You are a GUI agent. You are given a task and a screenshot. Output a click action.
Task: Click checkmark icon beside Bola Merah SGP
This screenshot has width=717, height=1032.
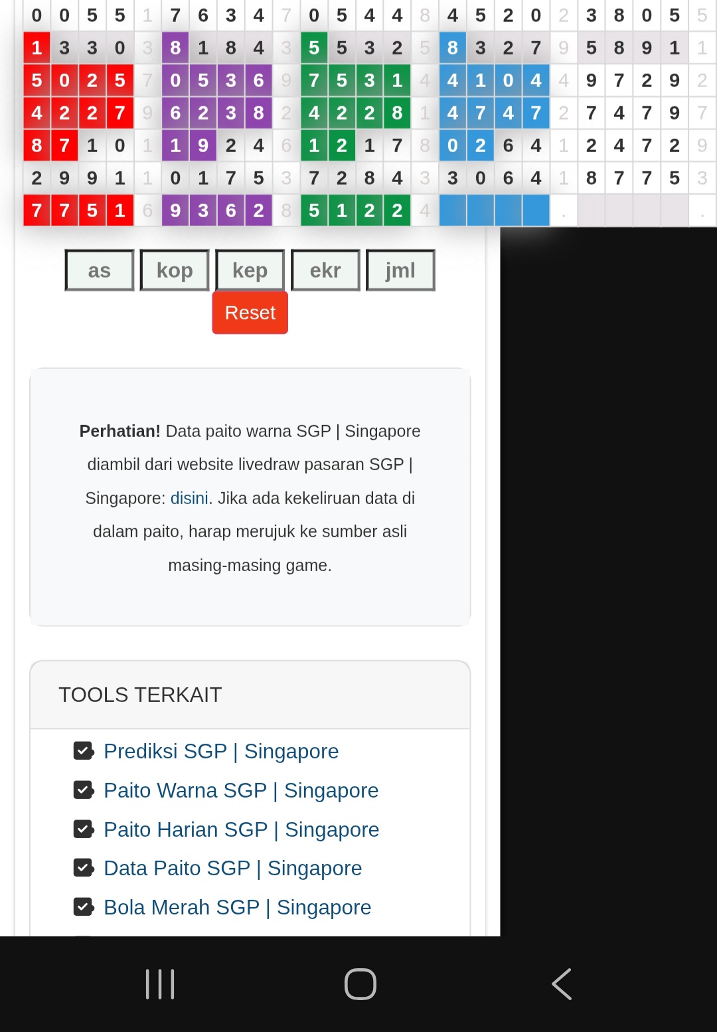coord(84,907)
